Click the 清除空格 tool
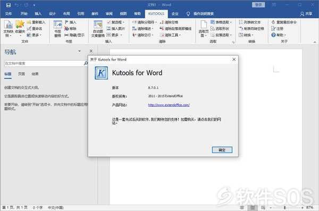The image size is (319, 211). 169,22
